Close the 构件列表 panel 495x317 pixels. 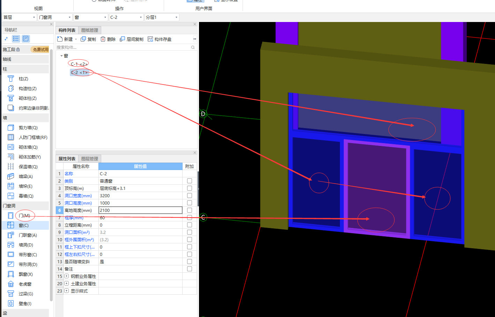tap(195, 24)
